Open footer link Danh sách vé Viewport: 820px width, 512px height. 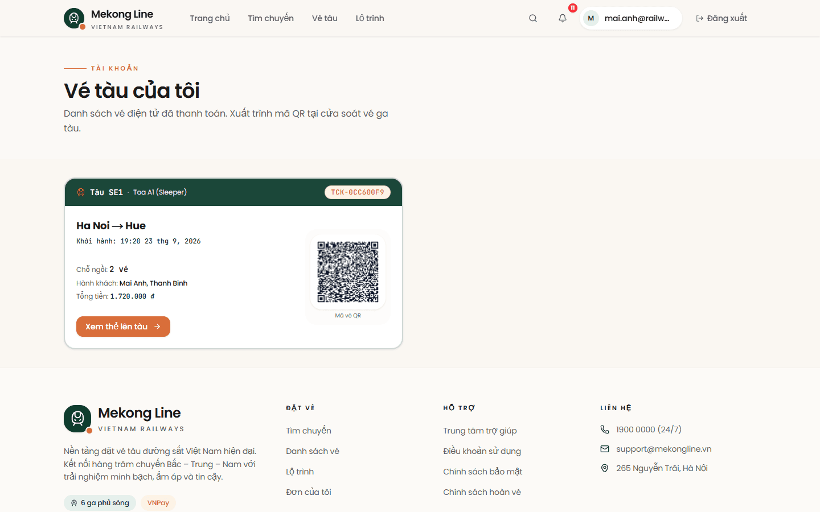pyautogui.click(x=313, y=451)
